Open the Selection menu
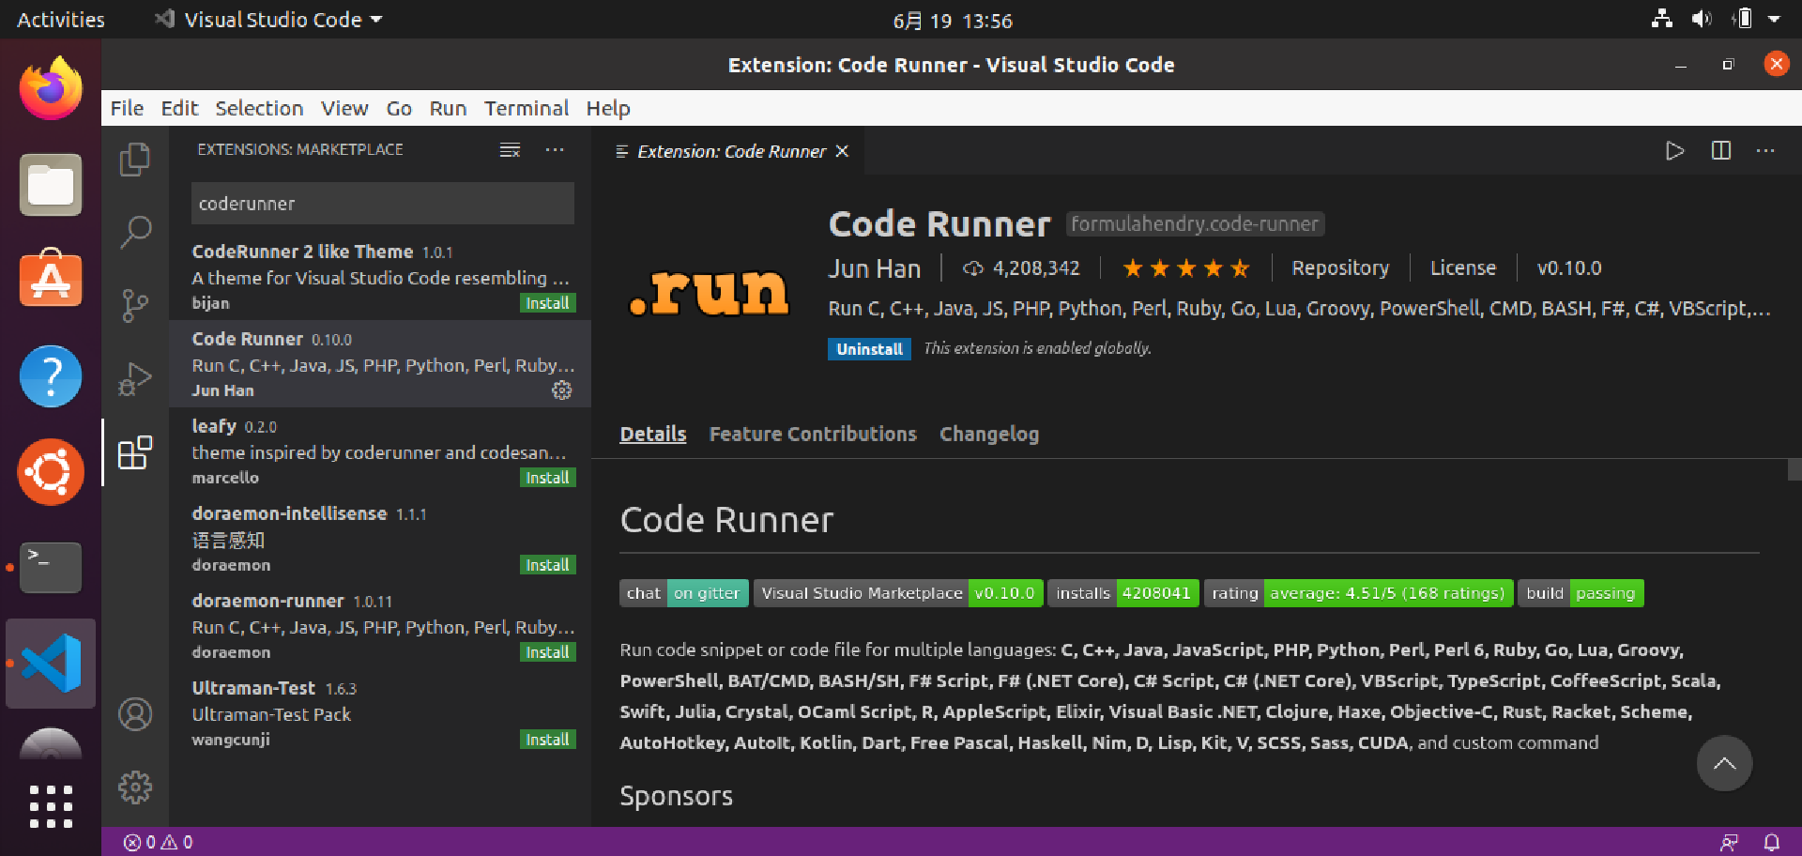 point(259,109)
